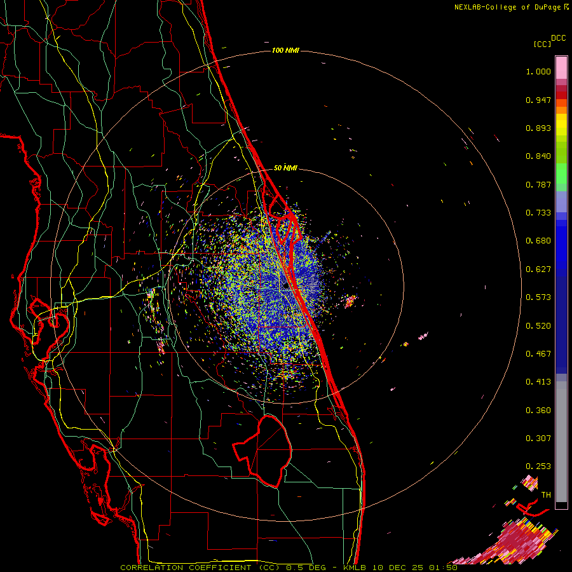Click the 0.413 scale value

click(x=538, y=382)
